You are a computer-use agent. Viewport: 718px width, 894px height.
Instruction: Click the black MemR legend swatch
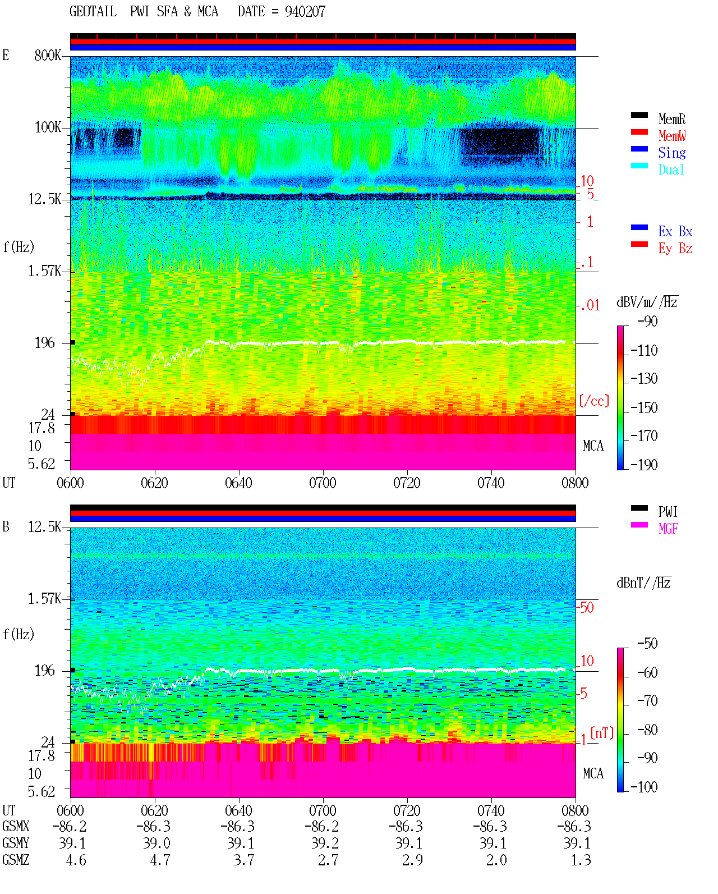coord(639,115)
